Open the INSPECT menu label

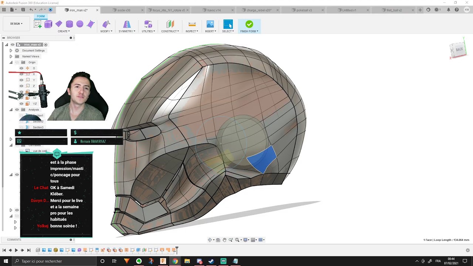pos(191,31)
